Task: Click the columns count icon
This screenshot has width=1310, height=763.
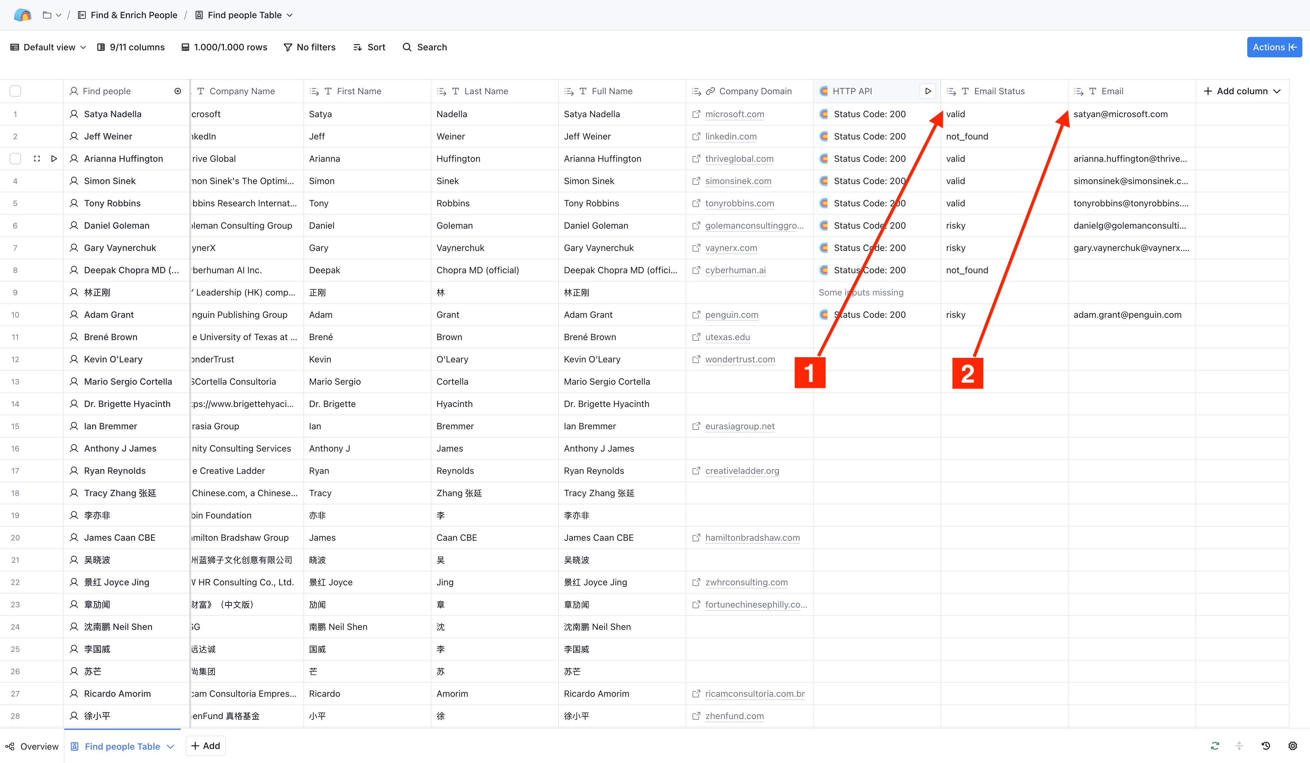Action: (x=101, y=47)
